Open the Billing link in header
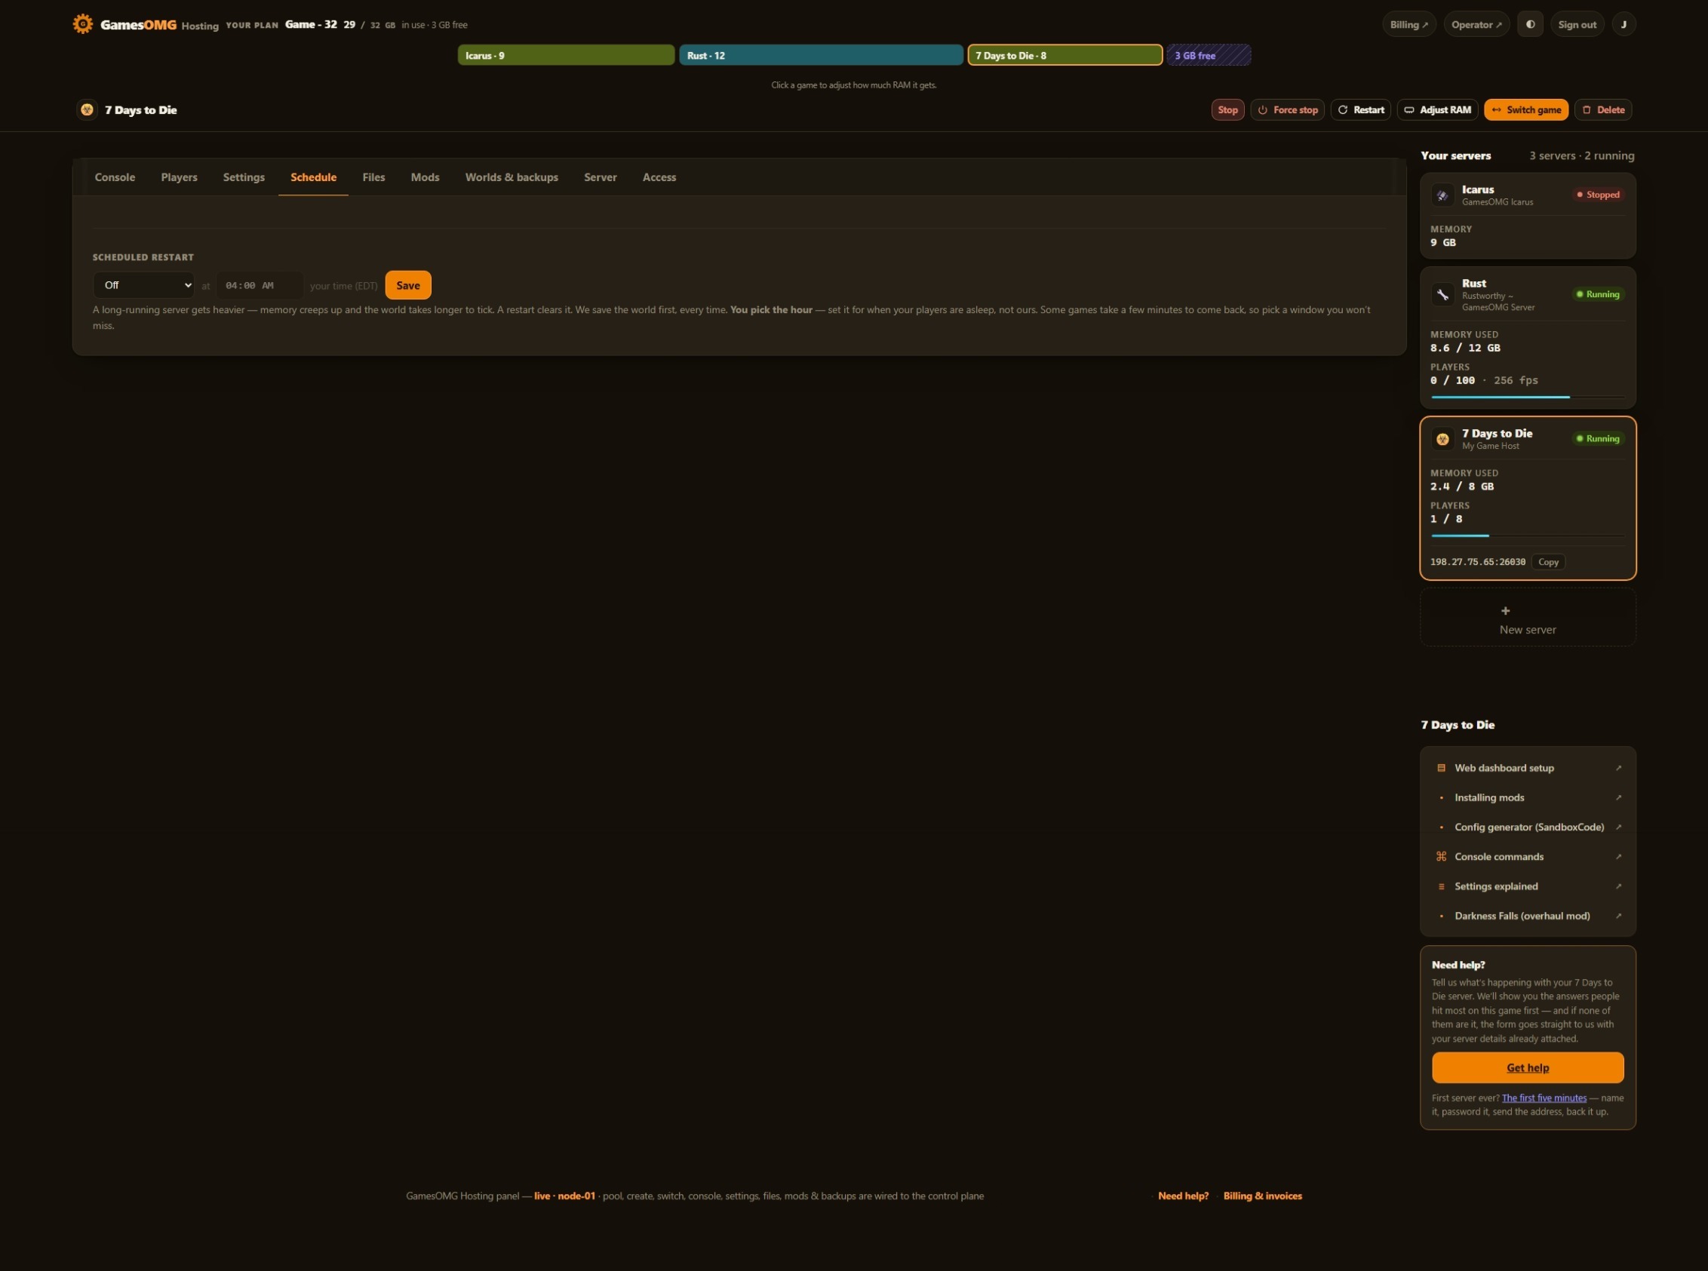The width and height of the screenshot is (1708, 1271). (1408, 25)
